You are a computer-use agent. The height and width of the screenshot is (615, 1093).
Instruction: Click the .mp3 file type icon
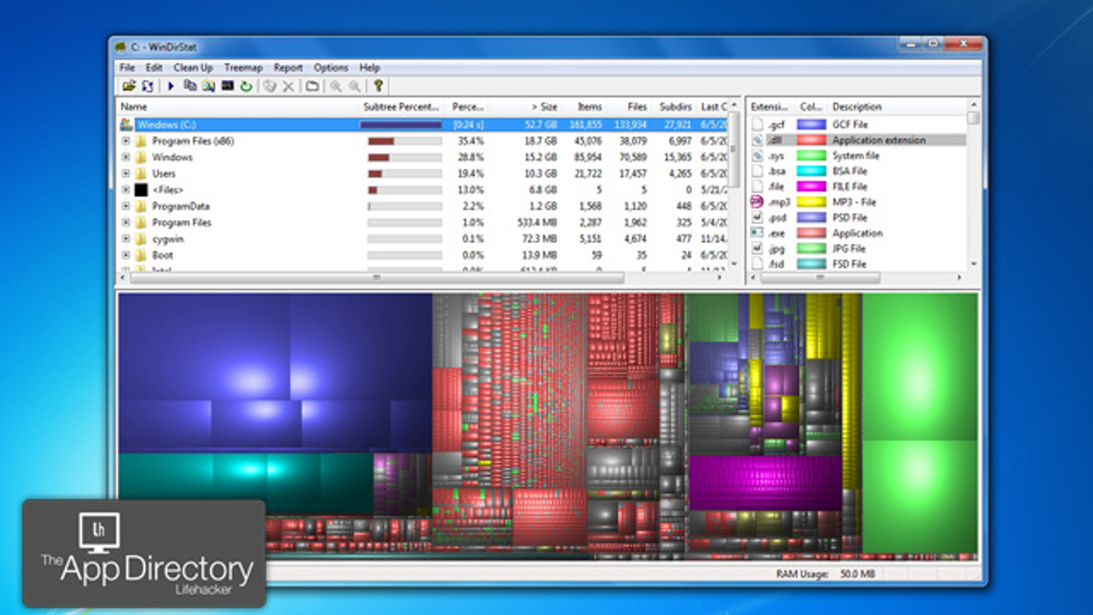[x=757, y=202]
